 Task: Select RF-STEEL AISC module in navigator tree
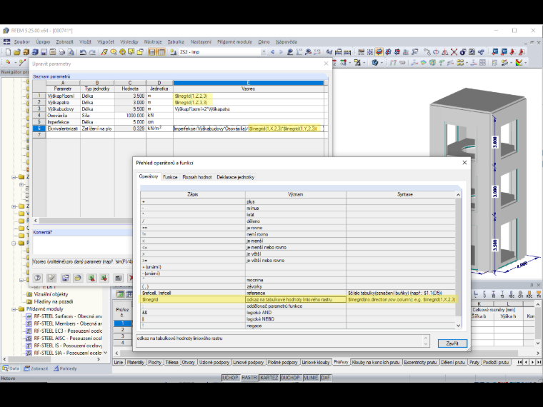click(68, 338)
